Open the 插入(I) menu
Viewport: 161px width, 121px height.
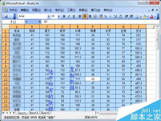(x=48, y=10)
